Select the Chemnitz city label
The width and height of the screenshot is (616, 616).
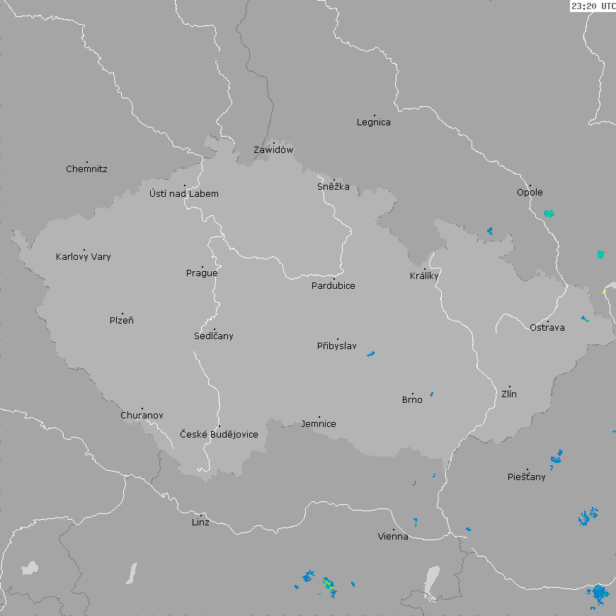(86, 169)
